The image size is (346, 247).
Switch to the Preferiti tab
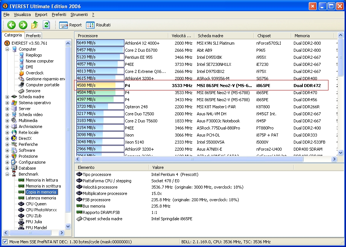33,36
